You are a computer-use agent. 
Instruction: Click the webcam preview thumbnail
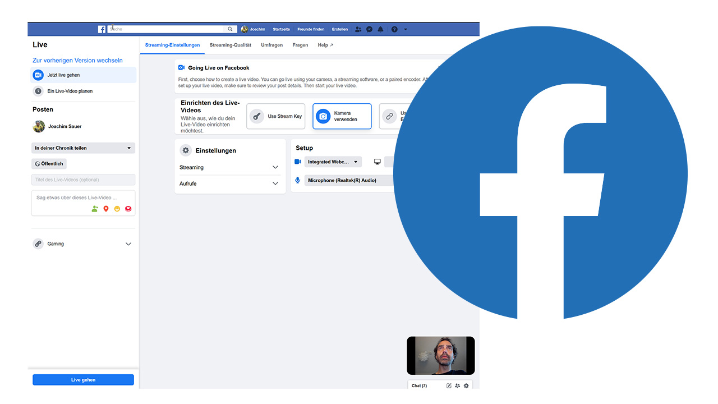441,356
